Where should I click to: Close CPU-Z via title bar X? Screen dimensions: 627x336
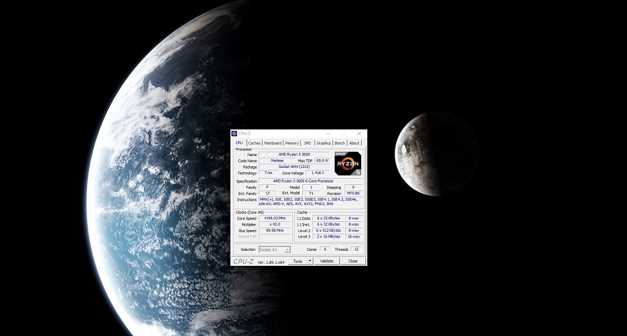[359, 134]
